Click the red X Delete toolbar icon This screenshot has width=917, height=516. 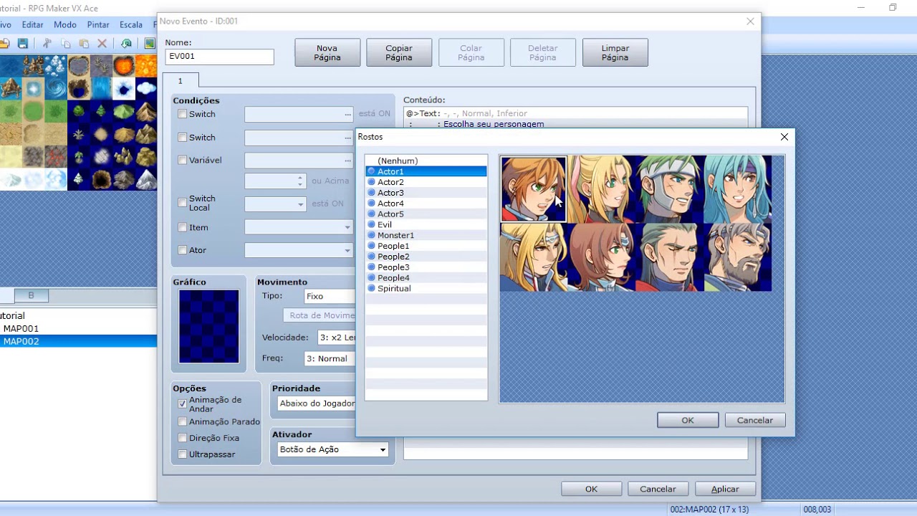[102, 44]
